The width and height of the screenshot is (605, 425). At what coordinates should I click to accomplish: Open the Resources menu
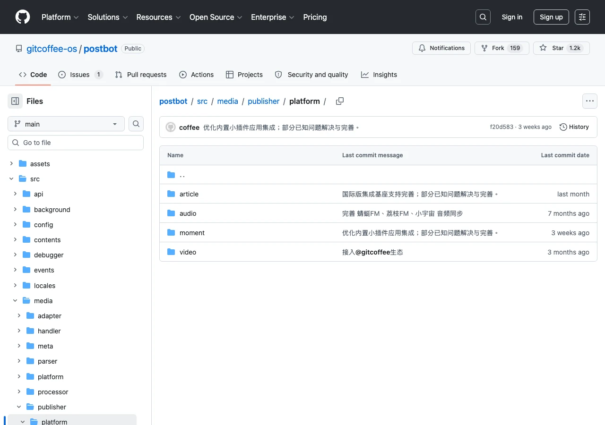point(158,17)
